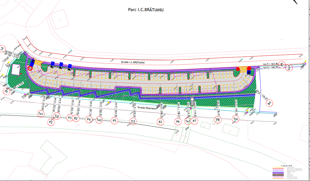This screenshot has height=181, width=310.
Task: Select the P8 circled profile marker
Action: [x=218, y=120]
